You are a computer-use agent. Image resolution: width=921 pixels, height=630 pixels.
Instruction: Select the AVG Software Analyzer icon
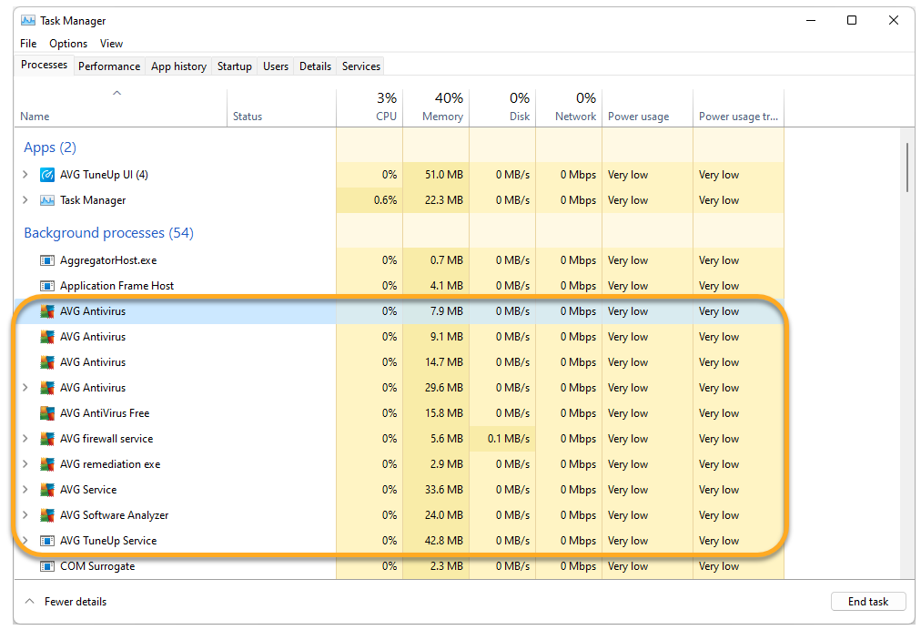tap(47, 515)
